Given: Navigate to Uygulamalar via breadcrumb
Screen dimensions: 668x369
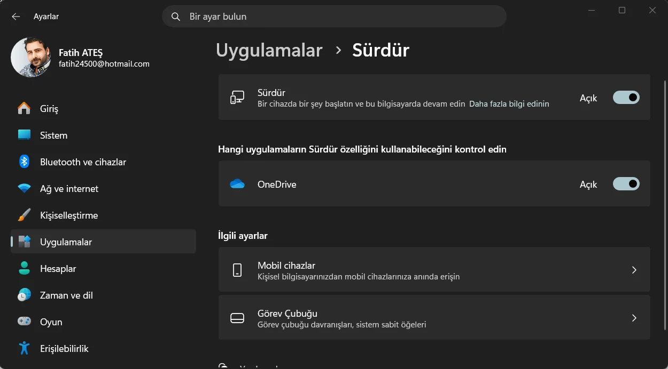Looking at the screenshot, I should click(x=269, y=50).
